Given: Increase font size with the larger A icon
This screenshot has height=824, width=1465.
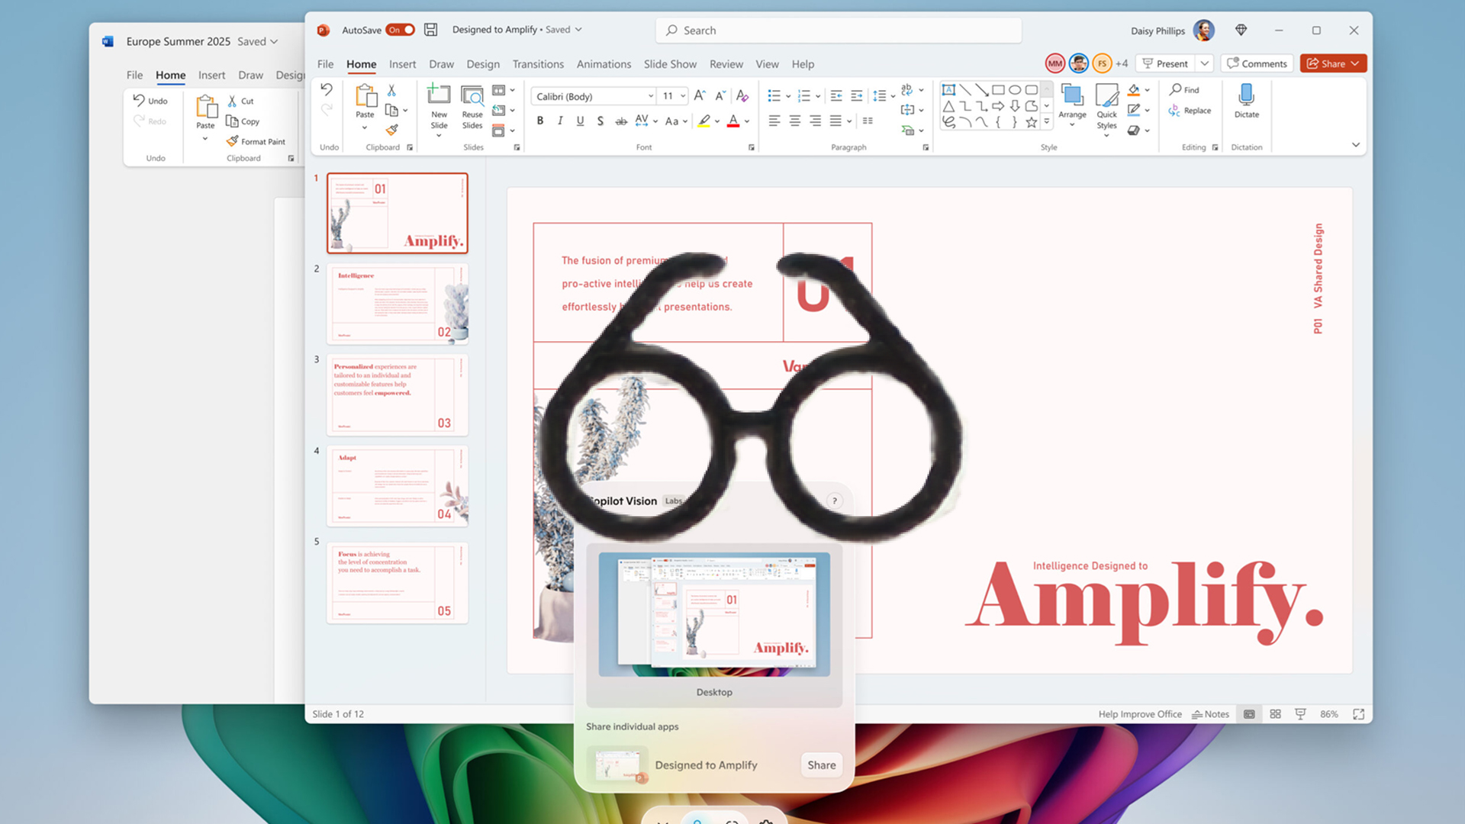Looking at the screenshot, I should 700,95.
